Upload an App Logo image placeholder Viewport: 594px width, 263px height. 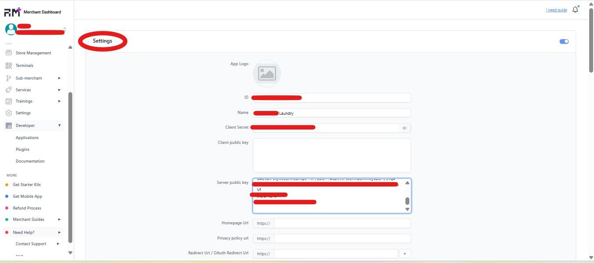tap(267, 73)
